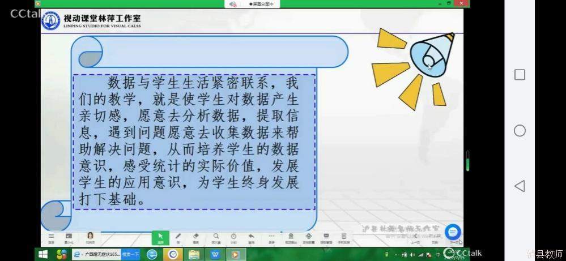Tap the Android recent apps square button
Image resolution: width=566 pixels, height=261 pixels.
(x=520, y=75)
